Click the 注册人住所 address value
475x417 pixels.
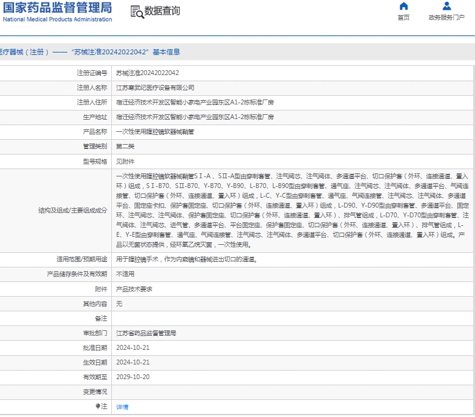[x=195, y=103]
